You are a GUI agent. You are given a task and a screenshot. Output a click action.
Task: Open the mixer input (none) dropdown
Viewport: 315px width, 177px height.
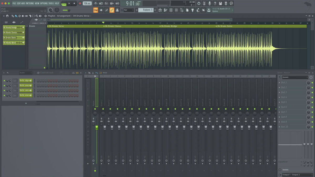pyautogui.click(x=295, y=77)
